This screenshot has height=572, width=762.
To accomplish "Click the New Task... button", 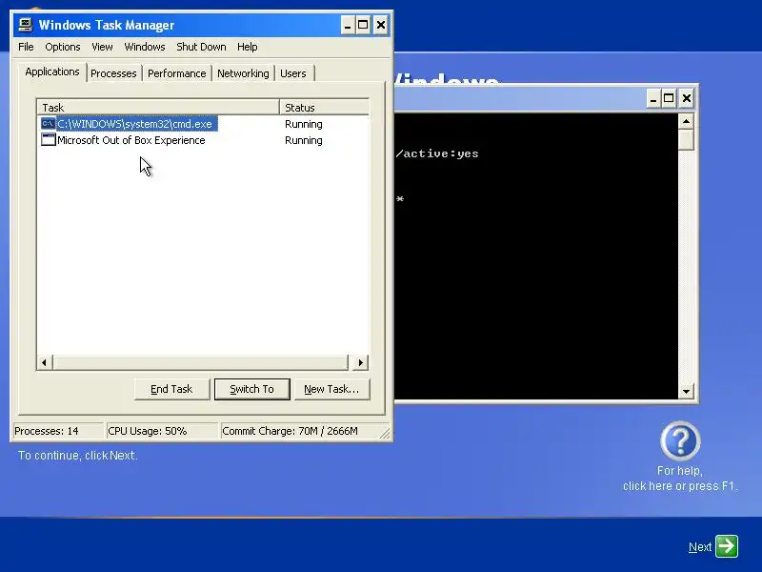I will [x=331, y=389].
